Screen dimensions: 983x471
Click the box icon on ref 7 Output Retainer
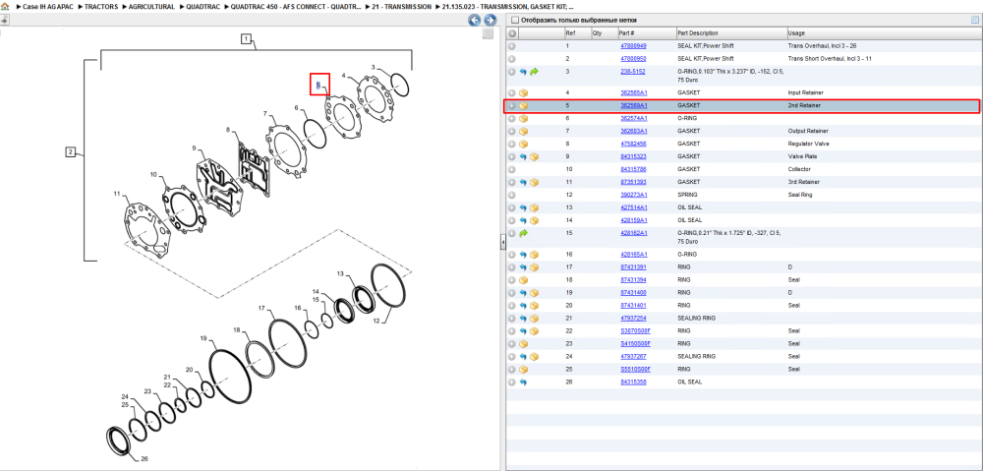click(524, 131)
